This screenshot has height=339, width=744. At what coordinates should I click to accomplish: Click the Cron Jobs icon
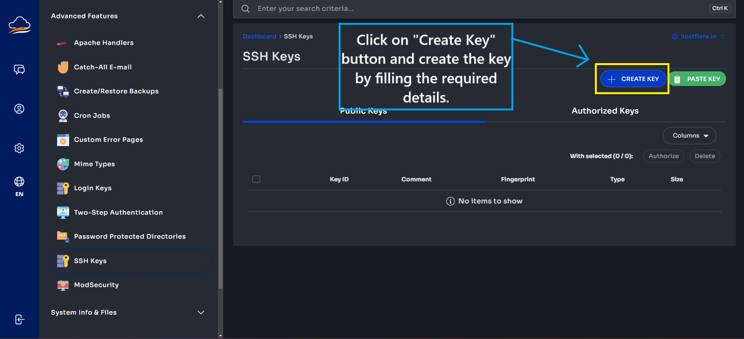coord(63,115)
